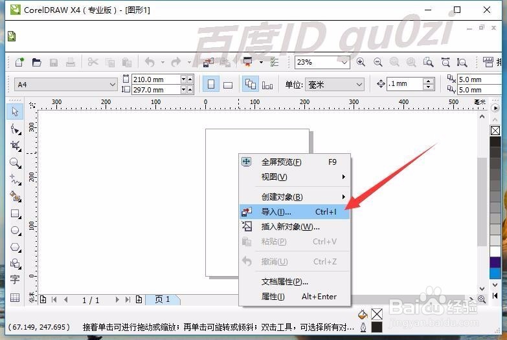Go to next page arrow

point(117,300)
